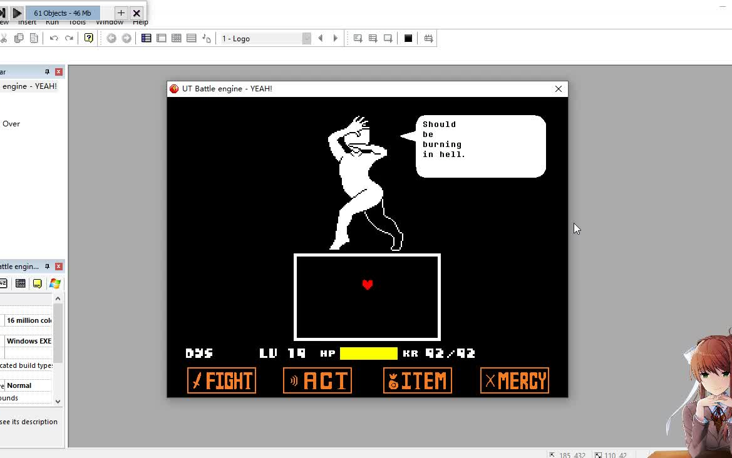Open the Insert menu
Screen dimensions: 732x458
tap(27, 23)
